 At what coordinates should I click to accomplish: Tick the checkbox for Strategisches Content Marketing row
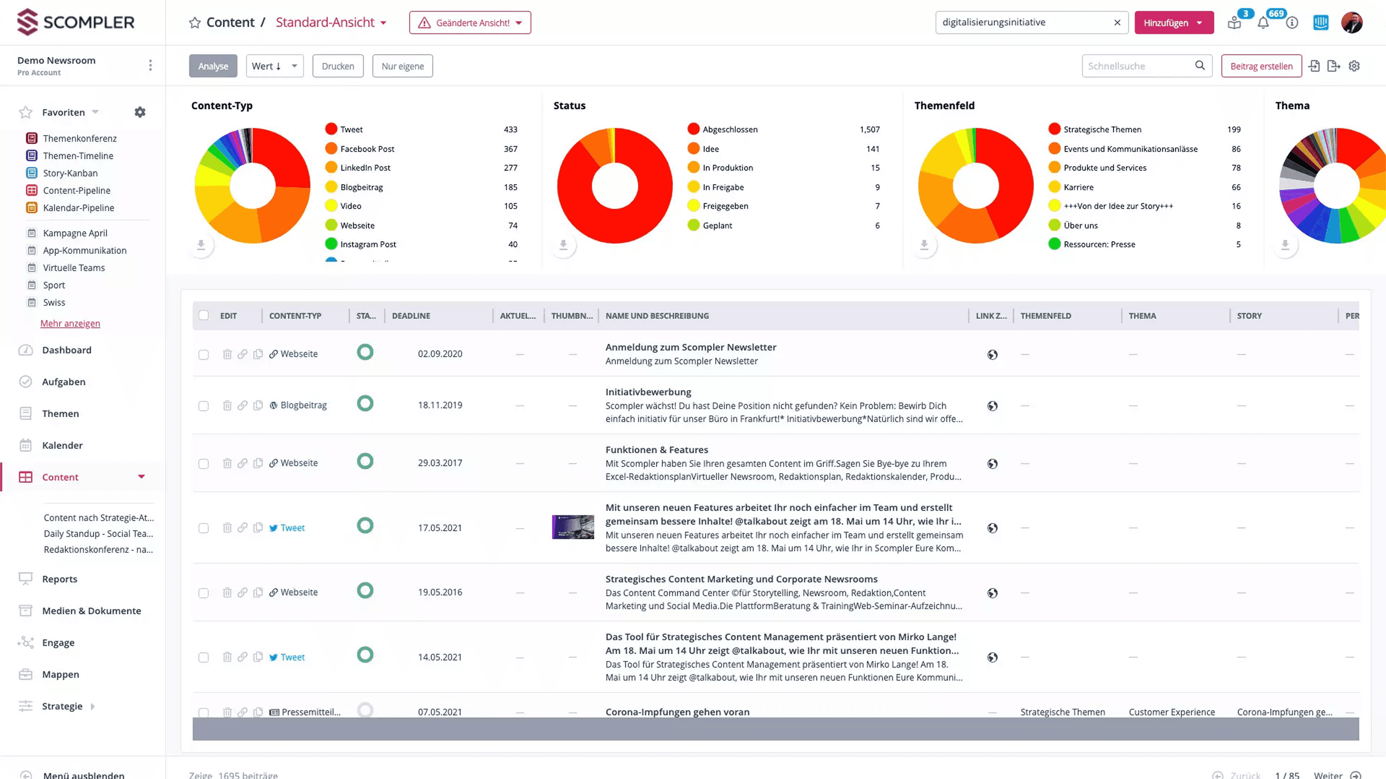tap(203, 593)
